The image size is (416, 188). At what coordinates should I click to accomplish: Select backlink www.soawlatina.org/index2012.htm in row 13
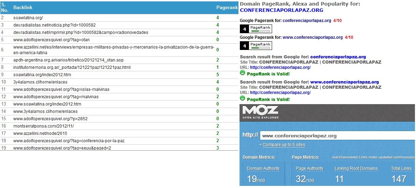47,104
